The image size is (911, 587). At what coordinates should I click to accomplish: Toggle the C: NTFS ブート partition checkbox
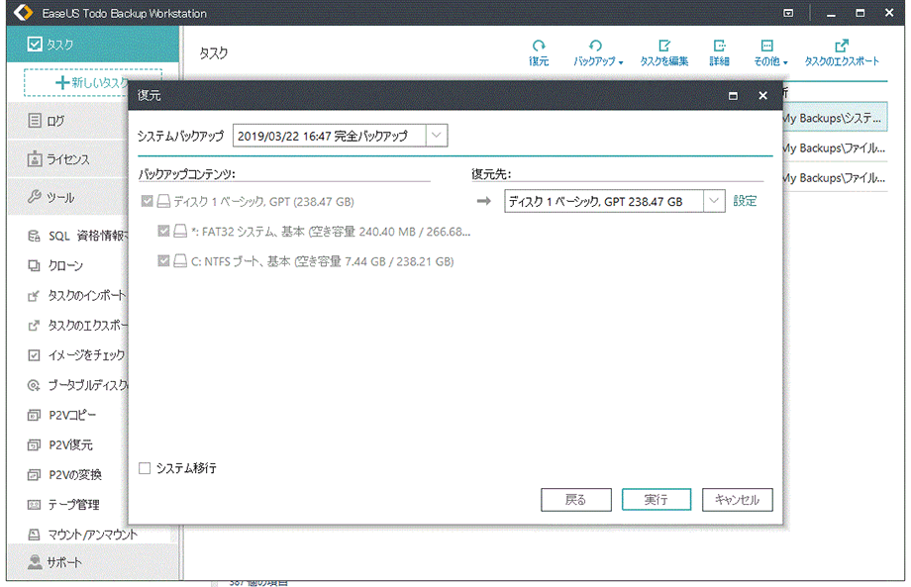[163, 260]
